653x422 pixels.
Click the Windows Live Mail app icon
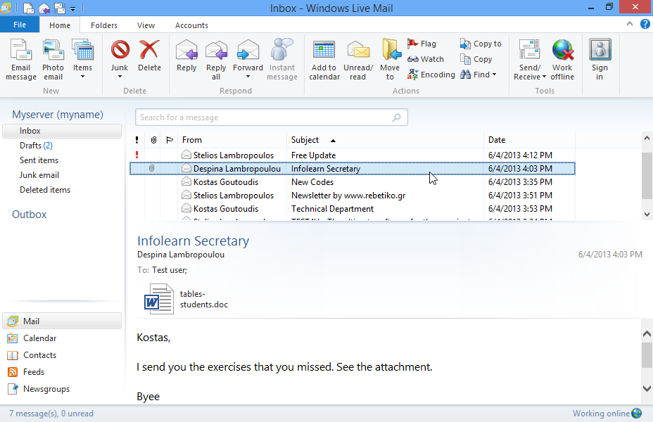point(6,8)
